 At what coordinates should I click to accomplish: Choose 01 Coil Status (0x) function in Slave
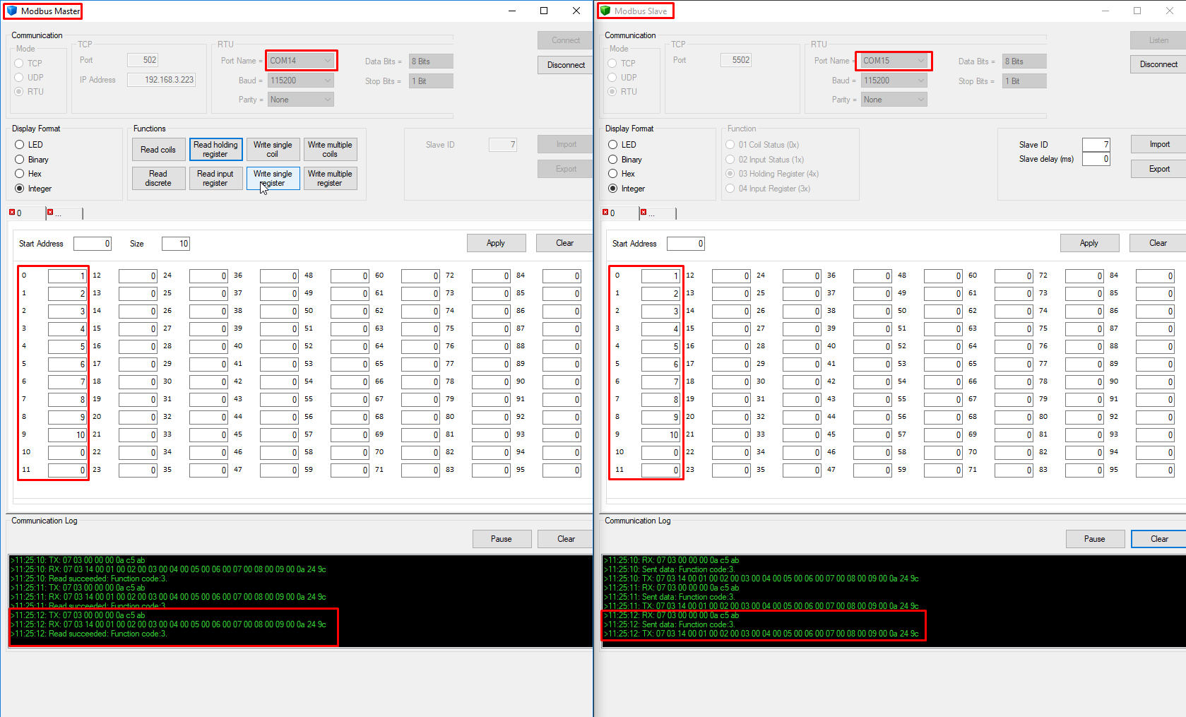(x=730, y=144)
